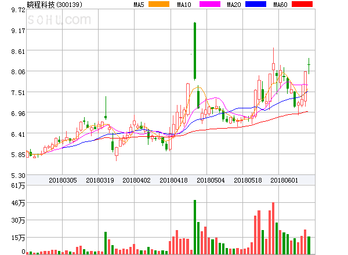Click the MA5 legend label
Screen dimensions: 348x255
139,5
